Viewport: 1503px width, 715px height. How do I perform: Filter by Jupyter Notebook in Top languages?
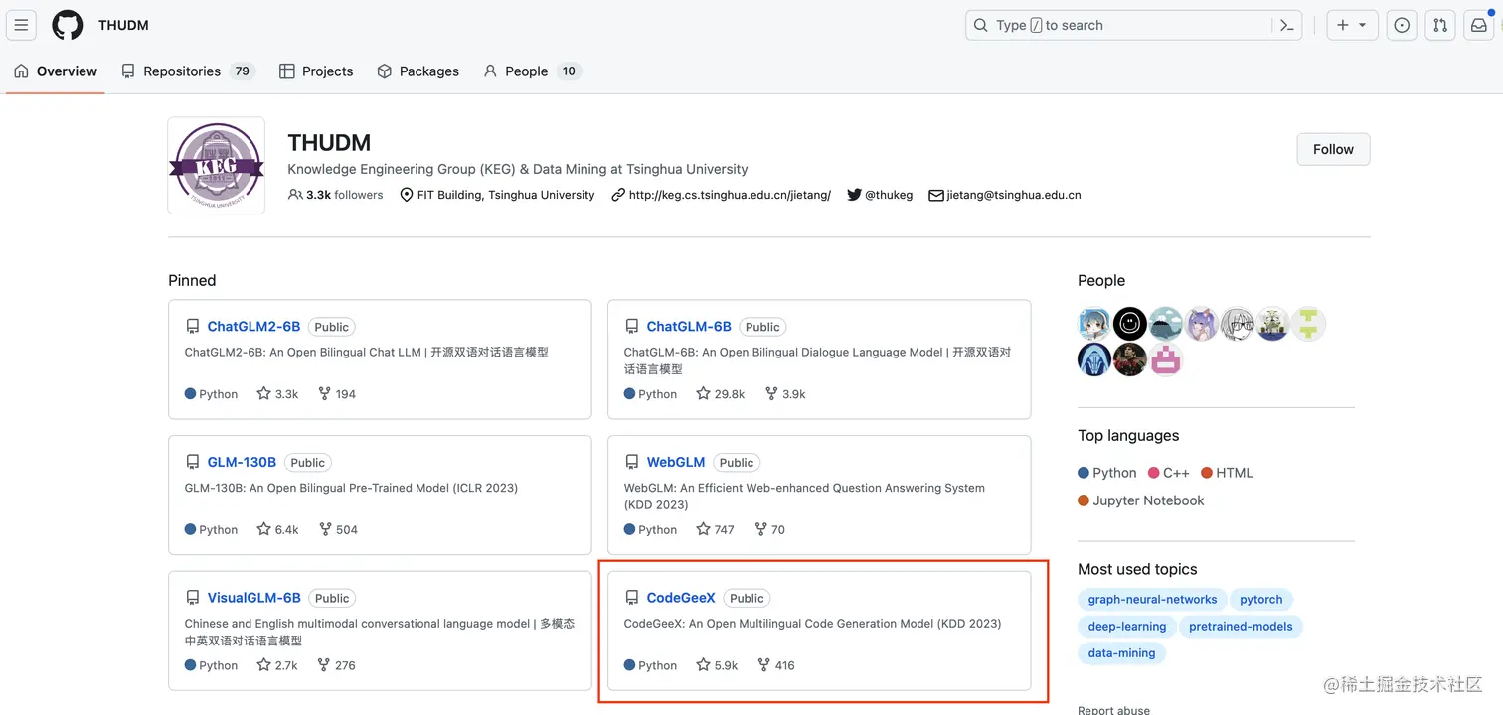click(1141, 500)
